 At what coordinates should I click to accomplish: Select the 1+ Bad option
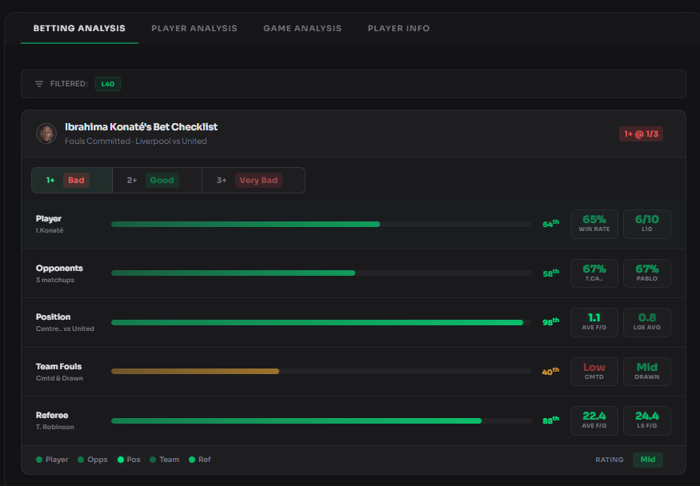point(72,181)
